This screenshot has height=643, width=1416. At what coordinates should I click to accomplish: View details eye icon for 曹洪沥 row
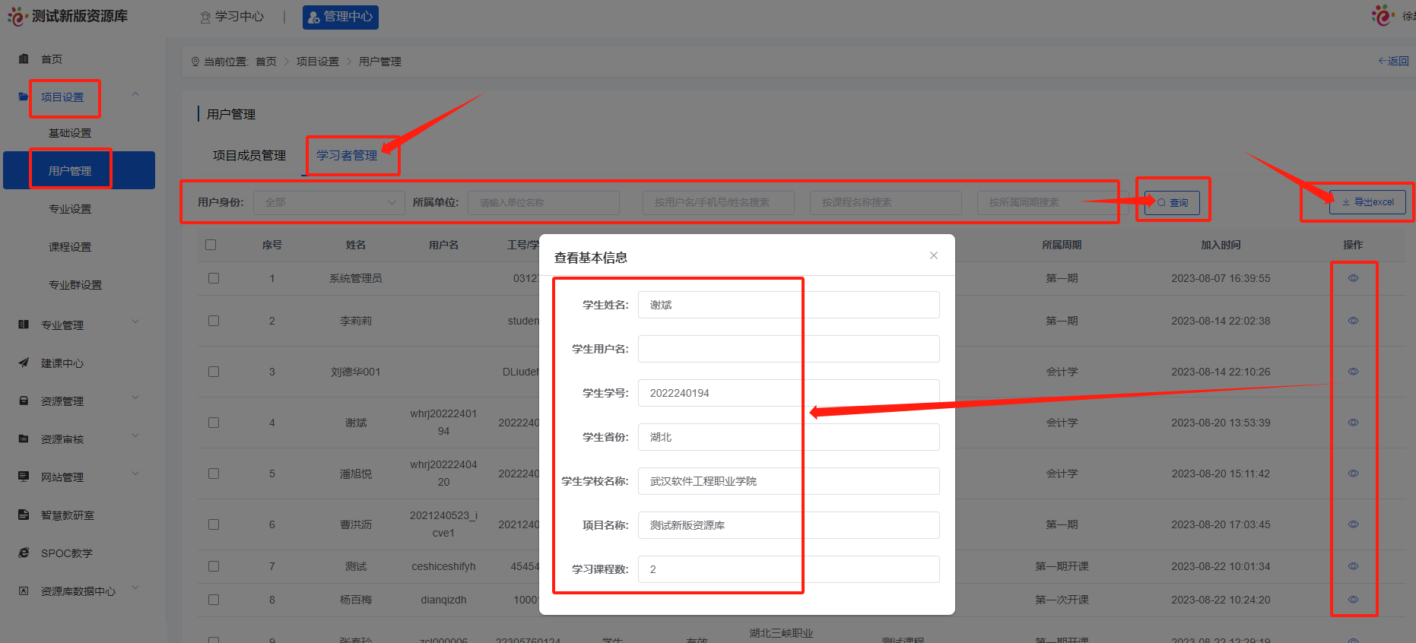1353,524
